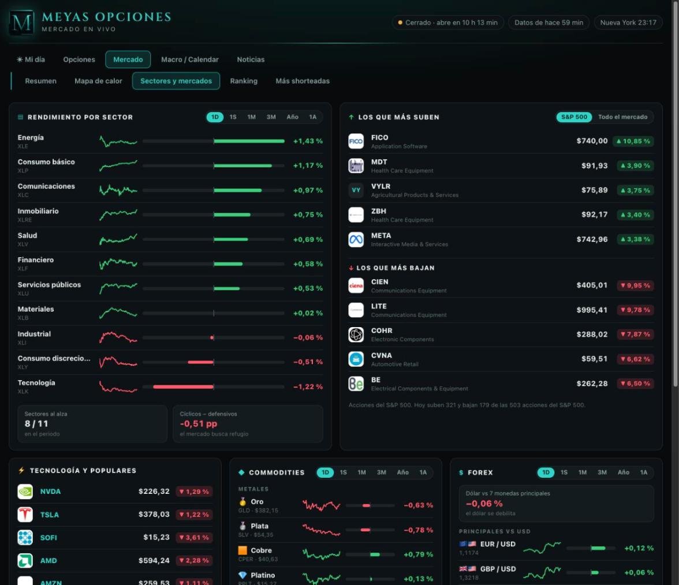Select the LITE stock logo

[356, 310]
